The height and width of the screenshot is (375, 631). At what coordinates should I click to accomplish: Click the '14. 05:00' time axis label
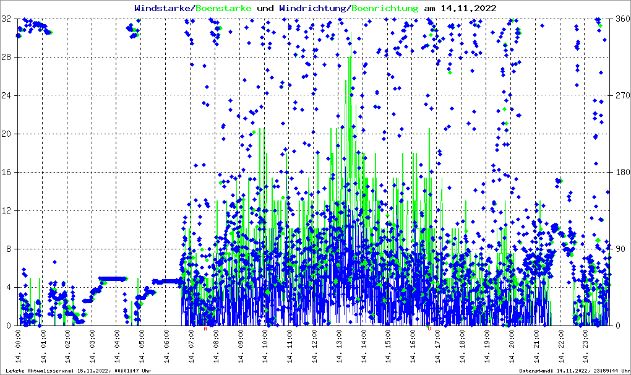142,346
